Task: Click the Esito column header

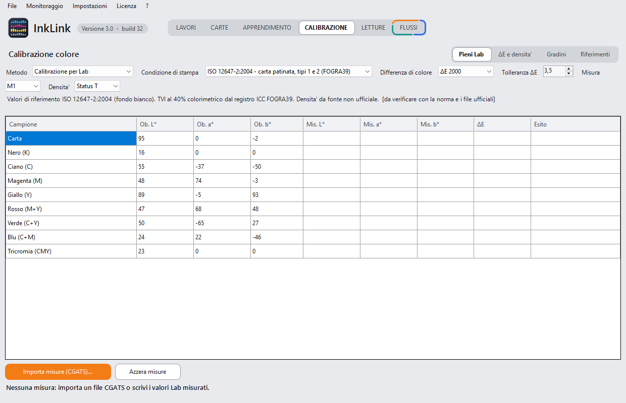Action: (x=576, y=124)
